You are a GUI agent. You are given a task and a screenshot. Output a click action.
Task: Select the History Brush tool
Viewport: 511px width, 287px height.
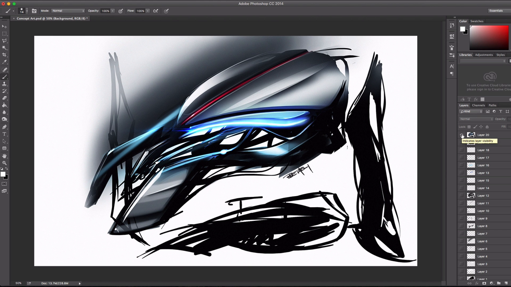[x=4, y=91]
